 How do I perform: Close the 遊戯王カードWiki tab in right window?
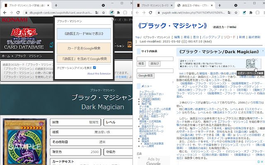pos(212,5)
